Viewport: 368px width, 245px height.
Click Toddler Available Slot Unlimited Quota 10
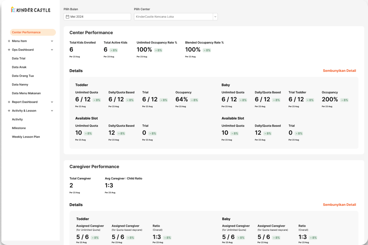tap(79, 133)
